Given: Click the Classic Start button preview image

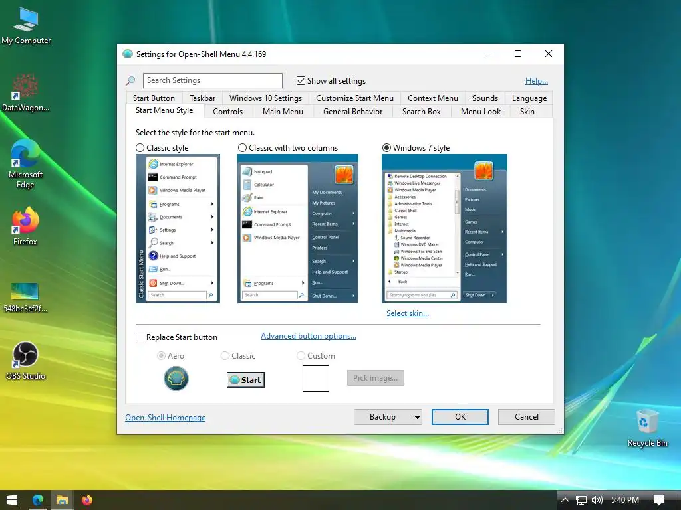Looking at the screenshot, I should click(245, 380).
